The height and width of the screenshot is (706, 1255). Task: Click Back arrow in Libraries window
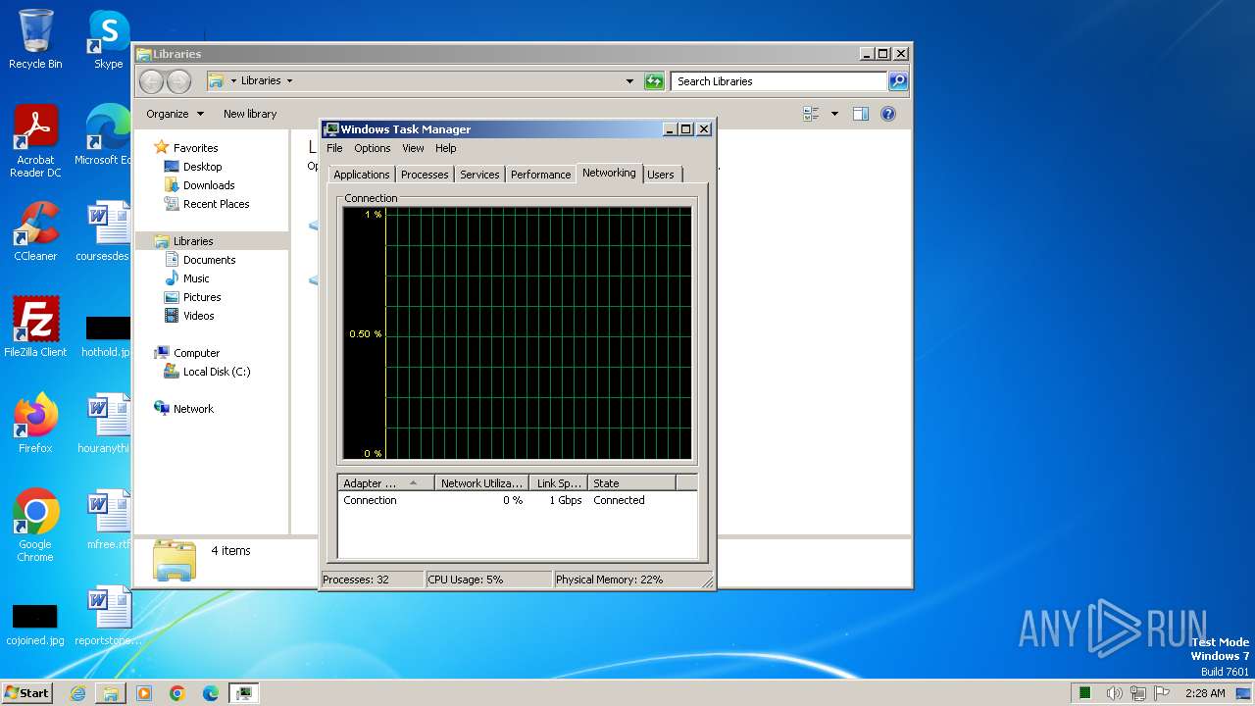point(151,81)
